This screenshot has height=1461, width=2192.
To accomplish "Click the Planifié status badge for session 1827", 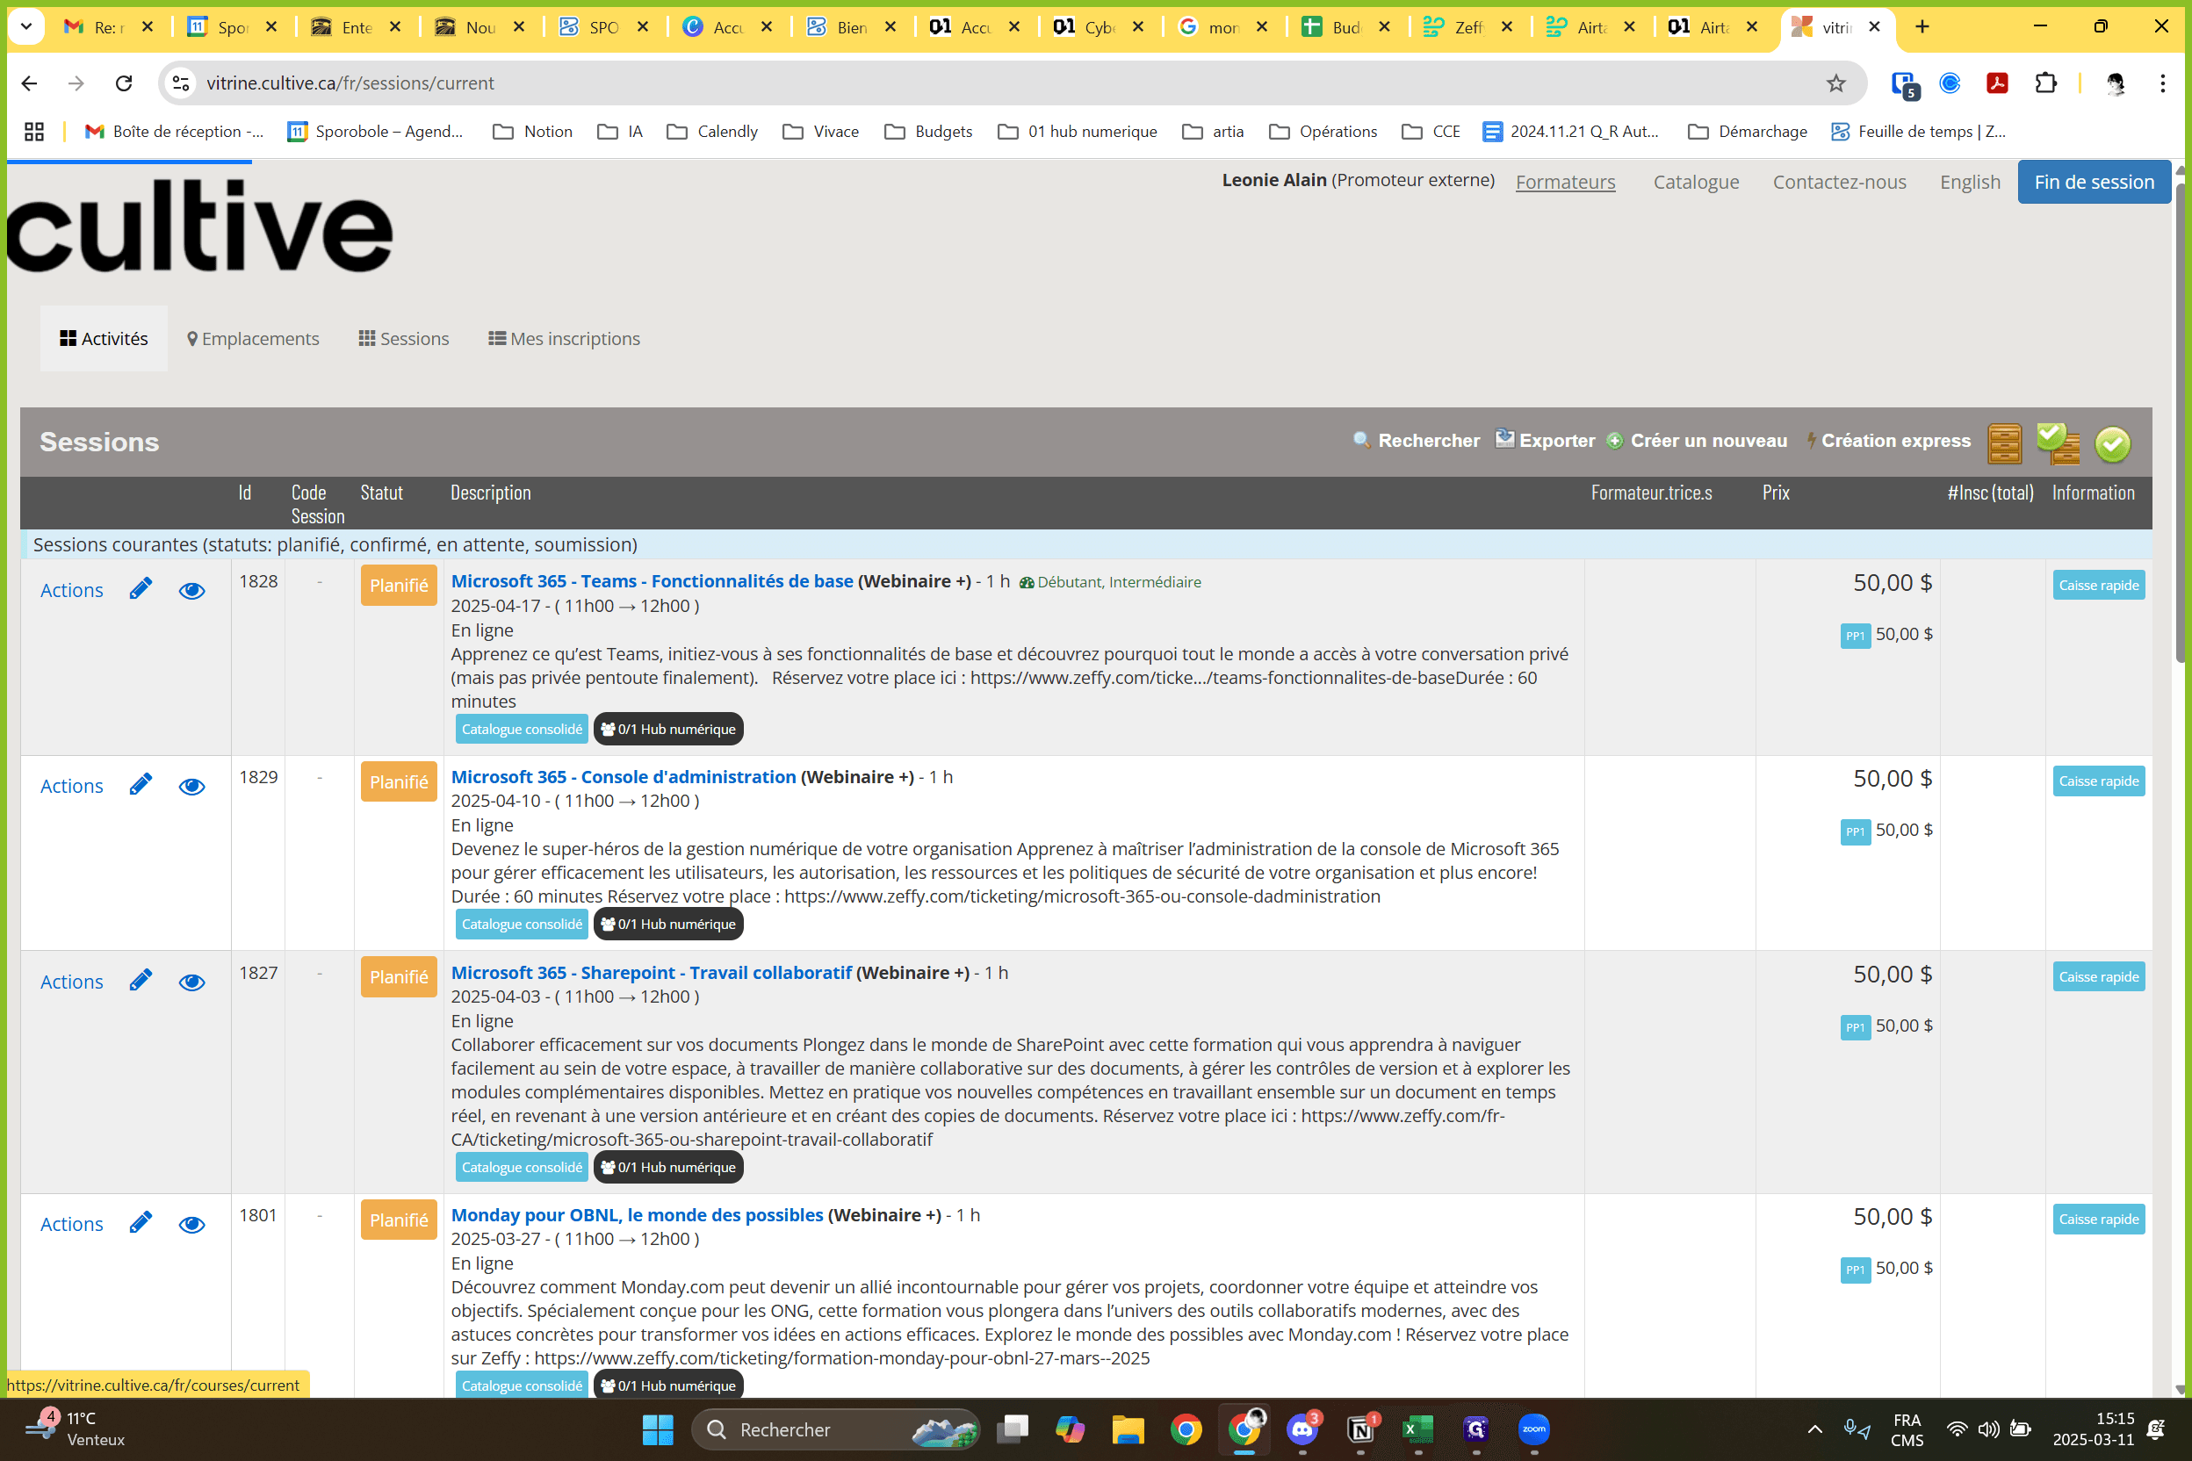I will point(398,976).
